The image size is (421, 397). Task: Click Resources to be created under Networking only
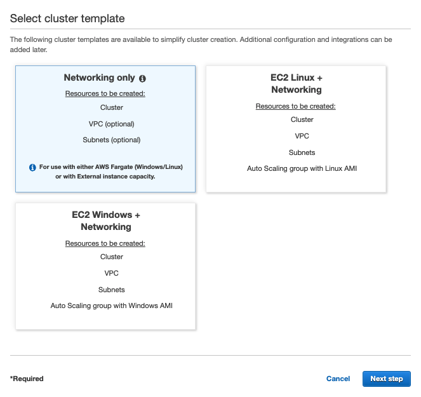105,93
